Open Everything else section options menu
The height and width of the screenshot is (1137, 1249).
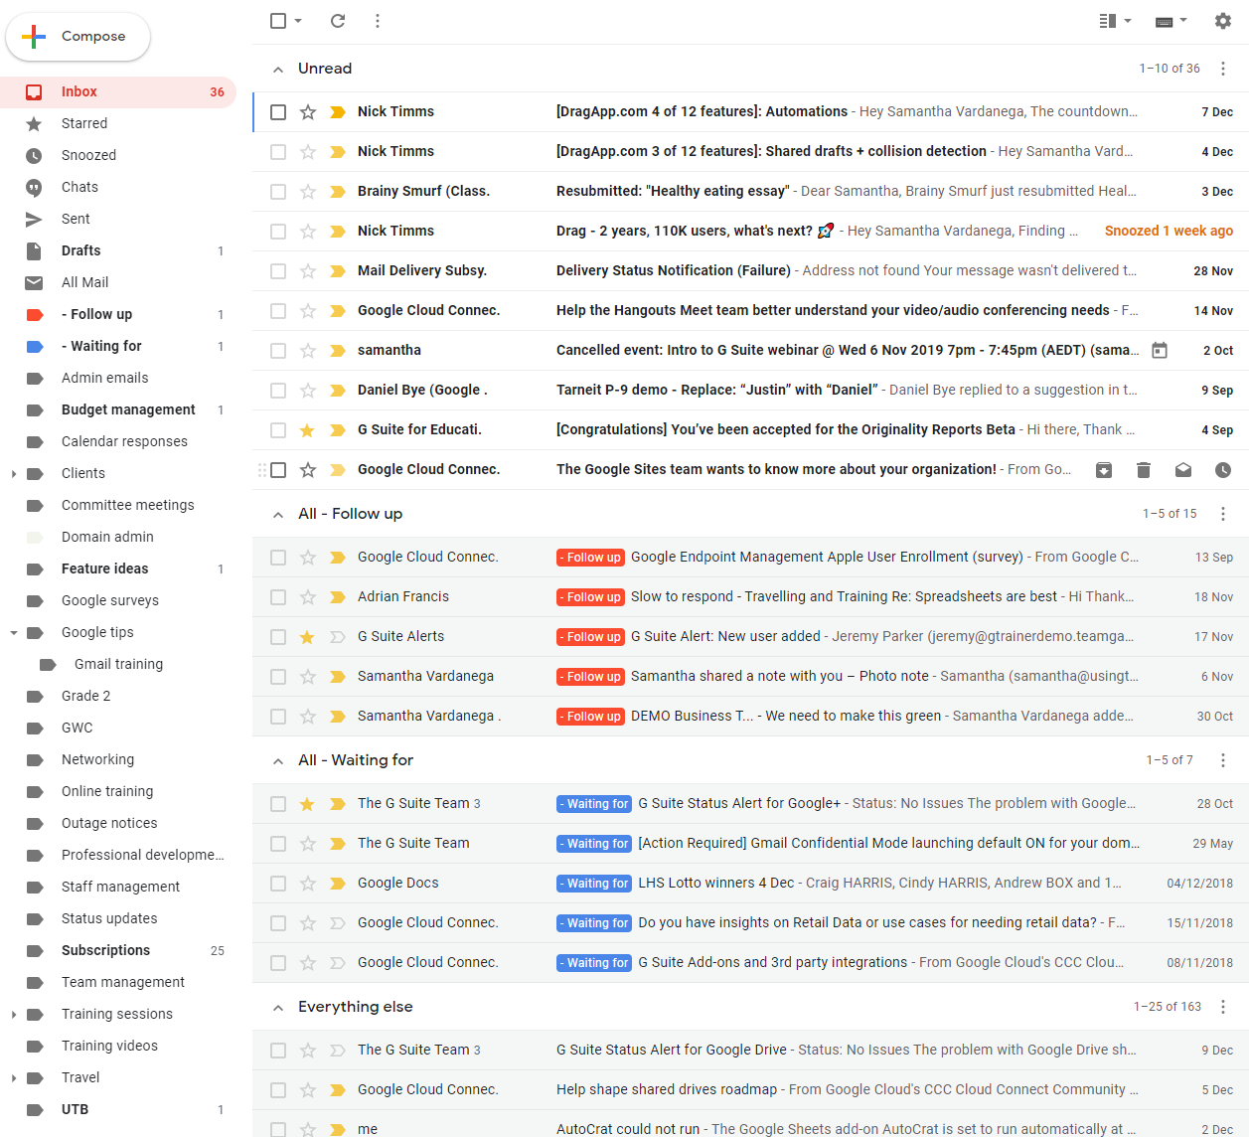coord(1223,1007)
